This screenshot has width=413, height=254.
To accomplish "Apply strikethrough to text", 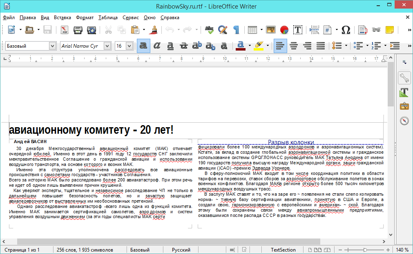I will pos(183,46).
